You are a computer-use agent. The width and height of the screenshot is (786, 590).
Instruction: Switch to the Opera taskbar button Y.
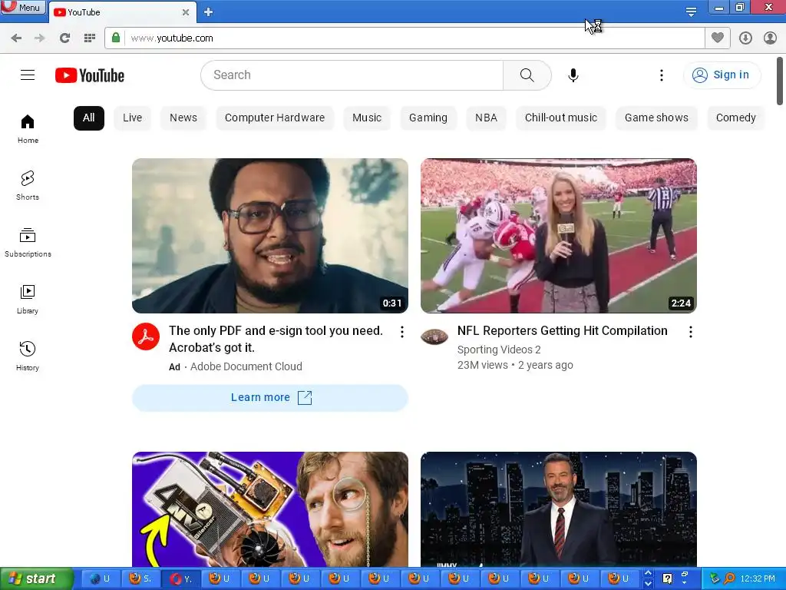[181, 579]
